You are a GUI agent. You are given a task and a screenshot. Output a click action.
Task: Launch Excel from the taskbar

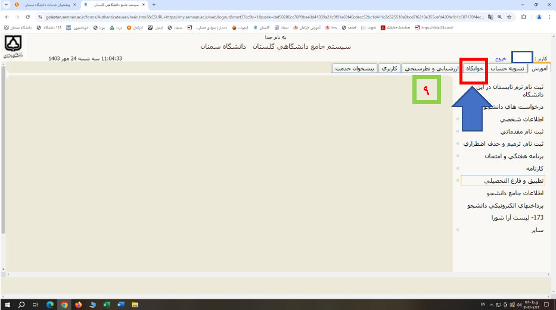(107, 305)
